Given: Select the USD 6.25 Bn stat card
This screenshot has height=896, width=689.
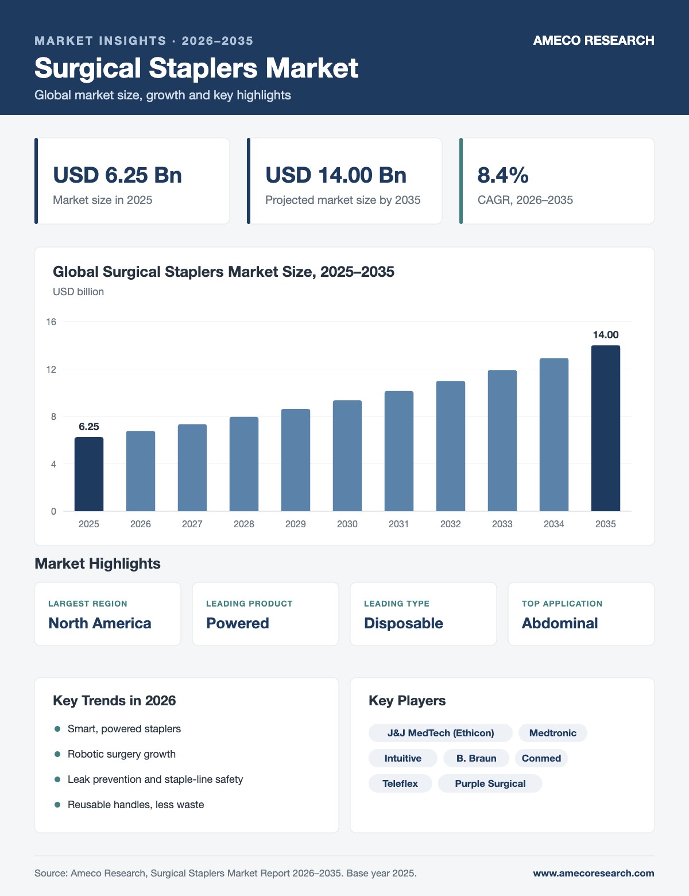Looking at the screenshot, I should point(132,181).
